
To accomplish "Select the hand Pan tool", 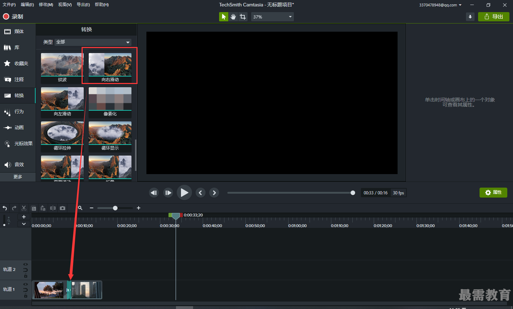I will (x=233, y=17).
